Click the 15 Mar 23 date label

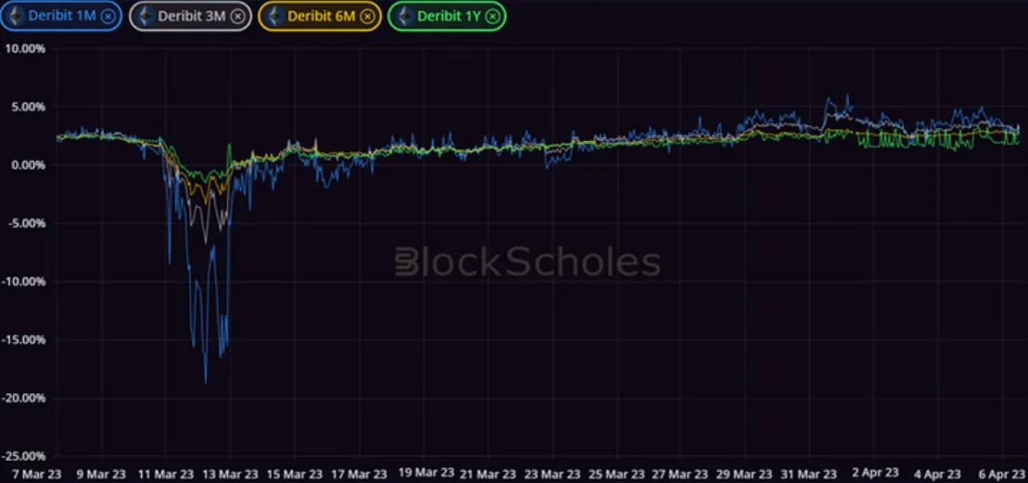[x=295, y=474]
